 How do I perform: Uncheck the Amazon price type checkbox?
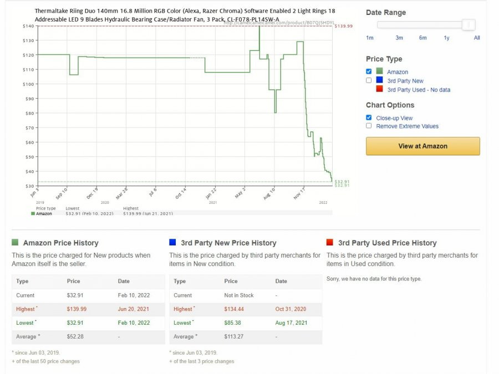[x=369, y=71]
